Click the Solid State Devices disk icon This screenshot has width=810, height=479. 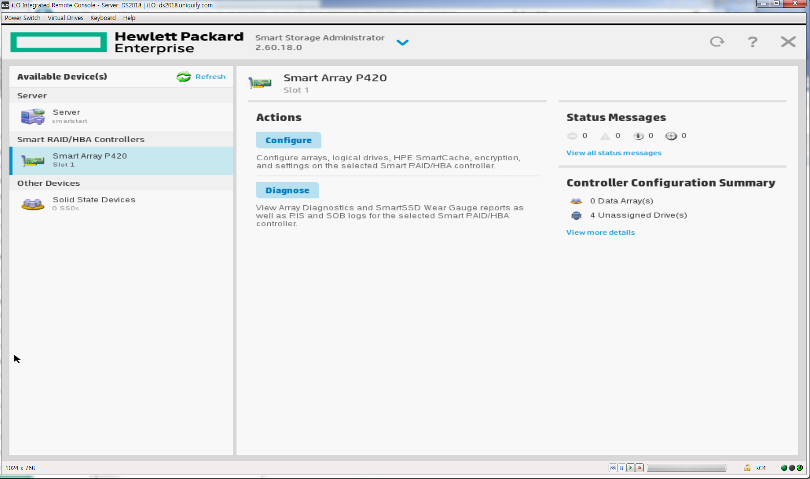click(33, 204)
